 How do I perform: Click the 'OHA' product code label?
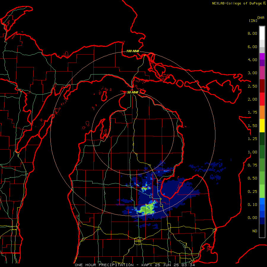pyautogui.click(x=261, y=18)
